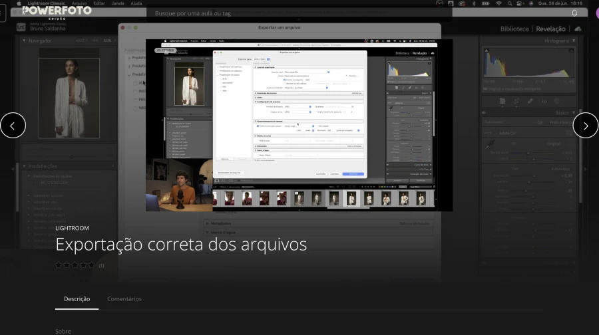Play the Lightroom export lesson video thumbnail
Screen dimensions: 599x335
click(x=299, y=125)
